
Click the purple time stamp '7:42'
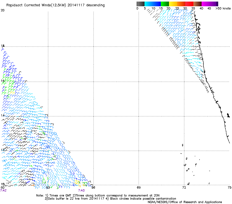(3, 191)
